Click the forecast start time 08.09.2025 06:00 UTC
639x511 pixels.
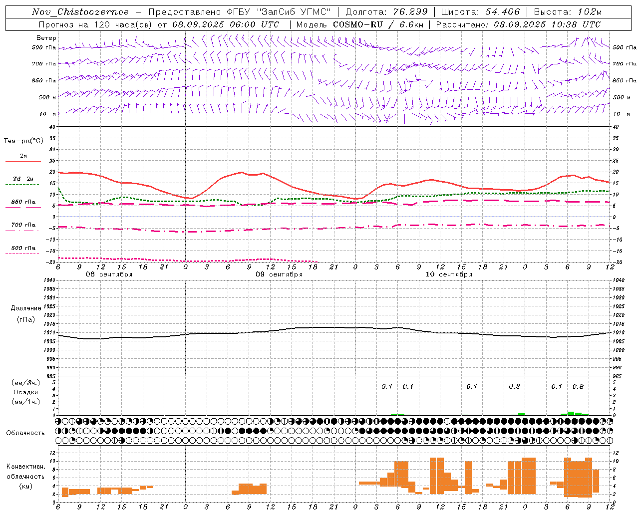(226, 24)
